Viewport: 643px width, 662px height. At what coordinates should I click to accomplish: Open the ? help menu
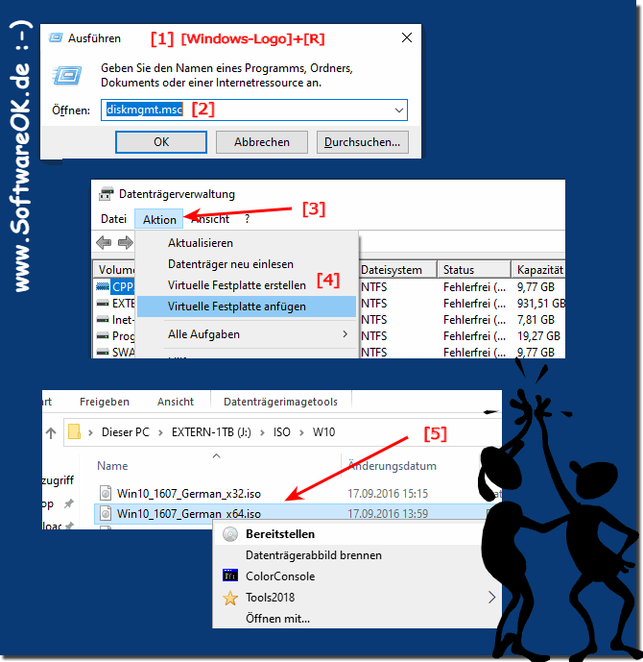tap(247, 219)
